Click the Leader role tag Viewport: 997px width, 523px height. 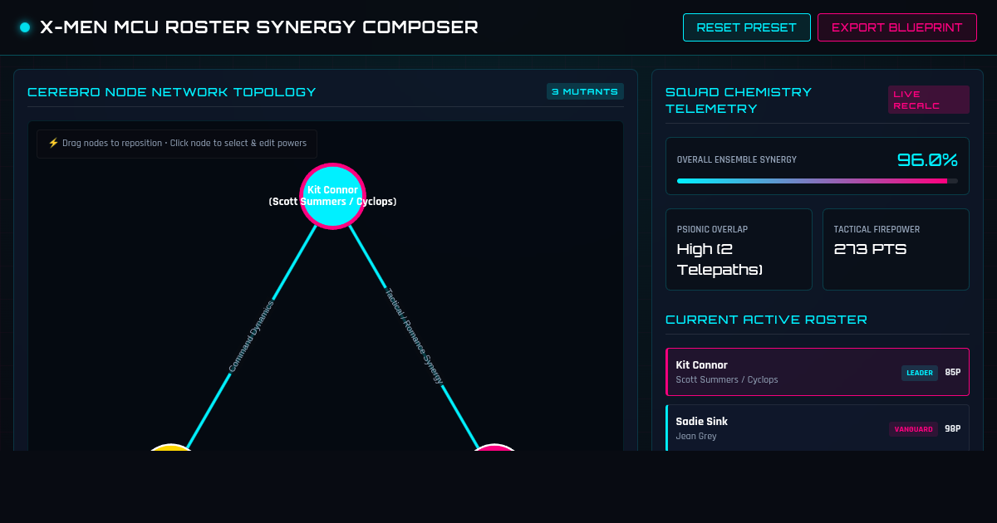[920, 373]
